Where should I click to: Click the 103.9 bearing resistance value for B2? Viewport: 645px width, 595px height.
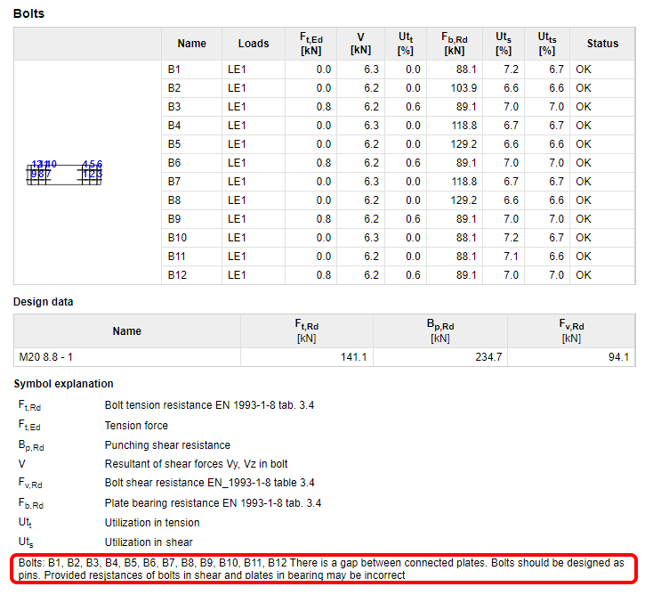point(464,88)
